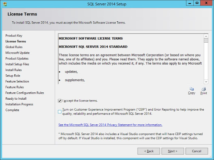Image resolution: width=214 pixels, height=160 pixels.
Task: Click the Feature Configuration Rules step
Action: coord(25,93)
